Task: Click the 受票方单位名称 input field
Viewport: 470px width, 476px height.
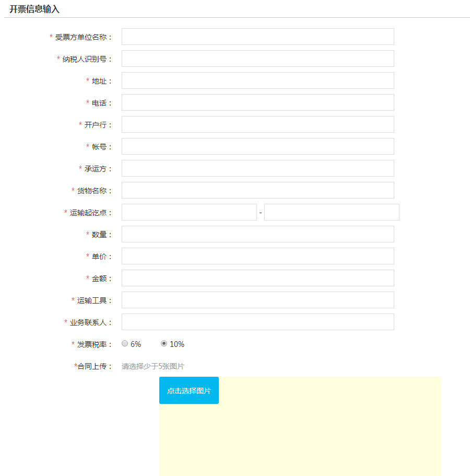Action: click(258, 37)
